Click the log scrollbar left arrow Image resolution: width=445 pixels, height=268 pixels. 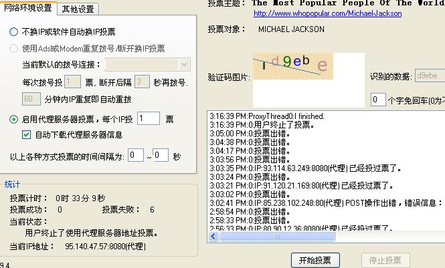click(x=213, y=237)
